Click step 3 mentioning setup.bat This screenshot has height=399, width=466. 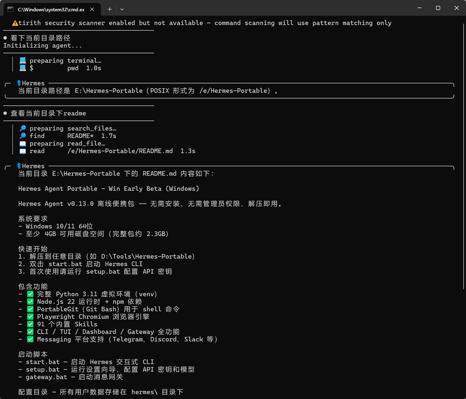(x=95, y=272)
